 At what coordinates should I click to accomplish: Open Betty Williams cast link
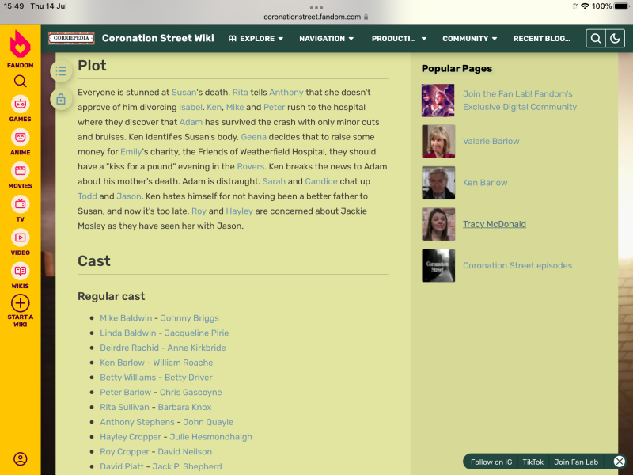pyautogui.click(x=128, y=378)
